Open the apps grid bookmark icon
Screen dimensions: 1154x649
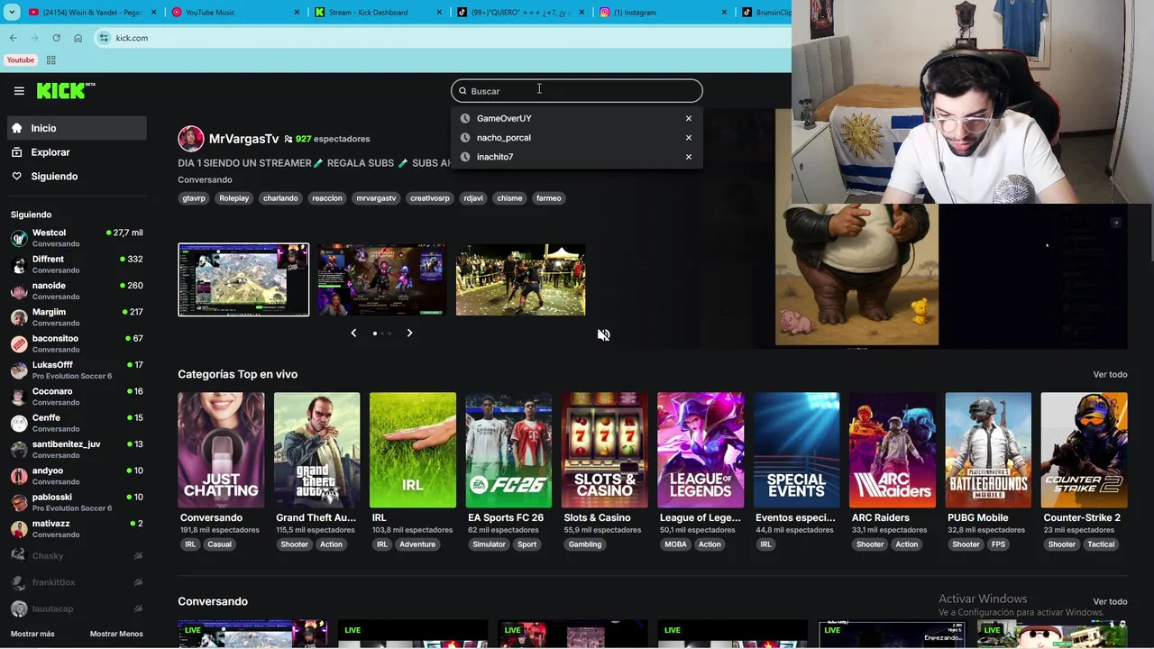tap(50, 60)
